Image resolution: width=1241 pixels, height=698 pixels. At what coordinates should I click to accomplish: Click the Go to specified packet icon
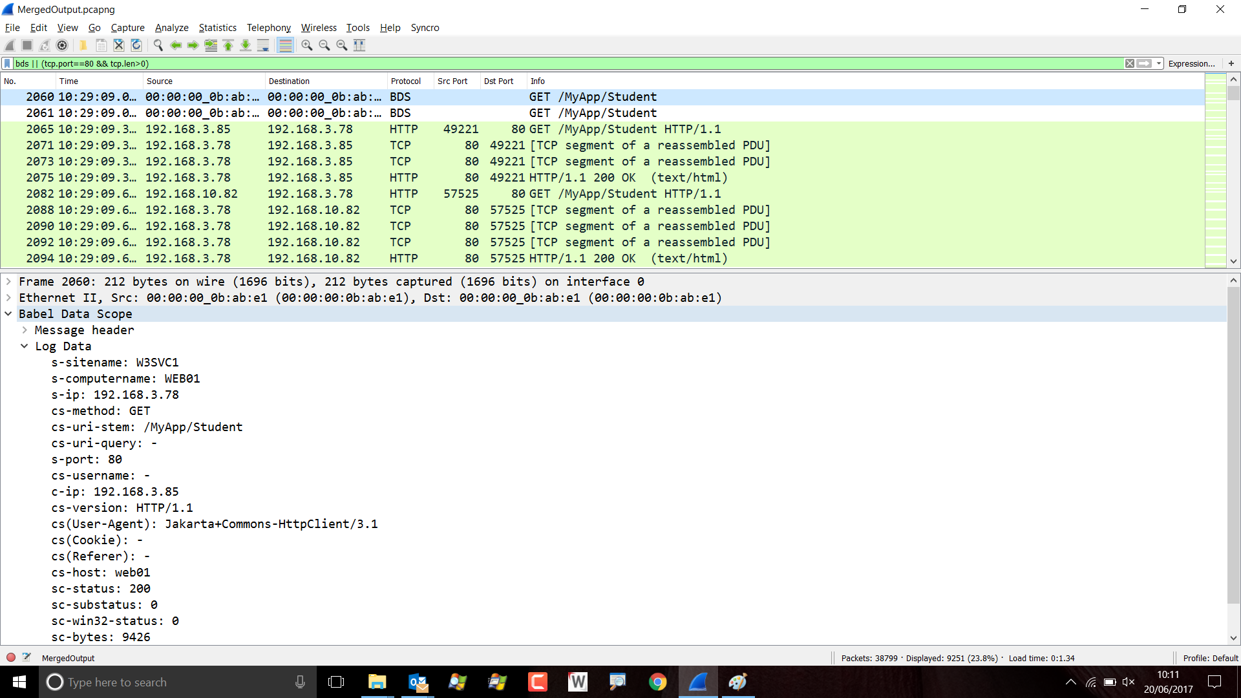click(211, 45)
